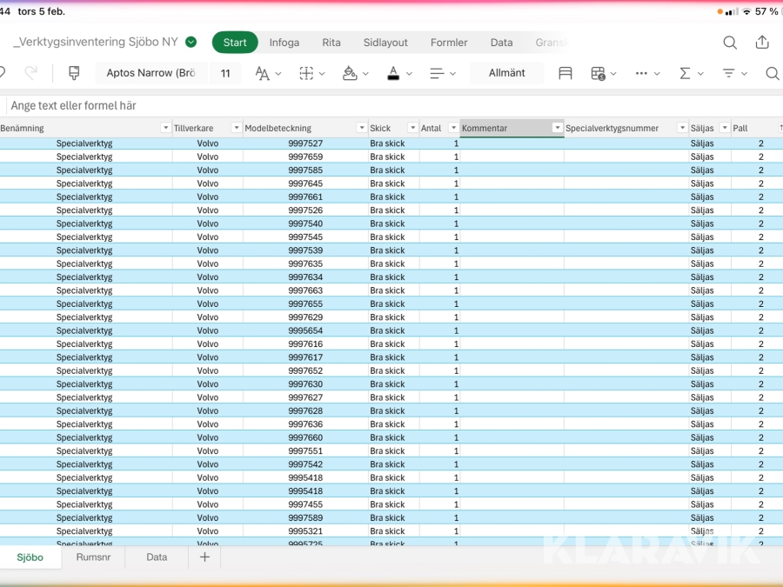Image resolution: width=783 pixels, height=587 pixels.
Task: Select the format painter brush icon
Action: tap(74, 73)
